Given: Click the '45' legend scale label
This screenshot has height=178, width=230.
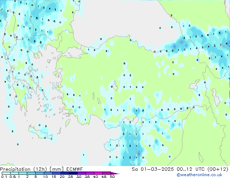Looking at the screenshot, I should coord(104,177).
